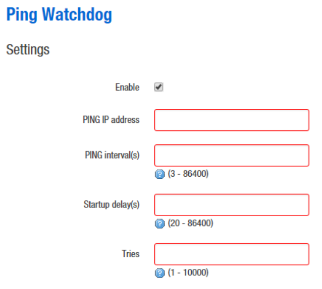The width and height of the screenshot is (322, 289).
Task: Click the PING IP address label
Action: (x=111, y=120)
